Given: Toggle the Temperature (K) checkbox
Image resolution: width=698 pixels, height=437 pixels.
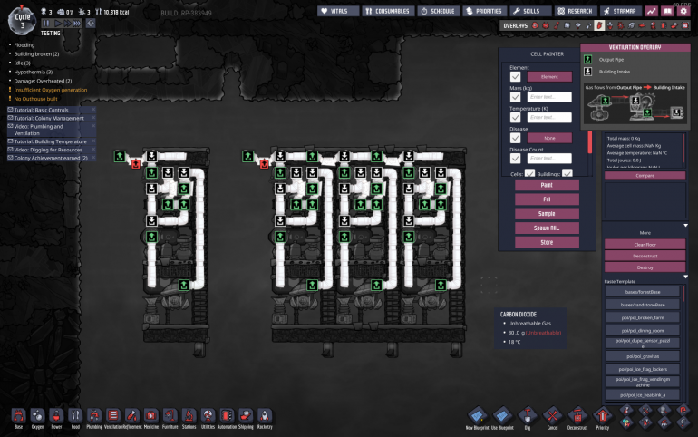Looking at the screenshot, I should click(516, 117).
